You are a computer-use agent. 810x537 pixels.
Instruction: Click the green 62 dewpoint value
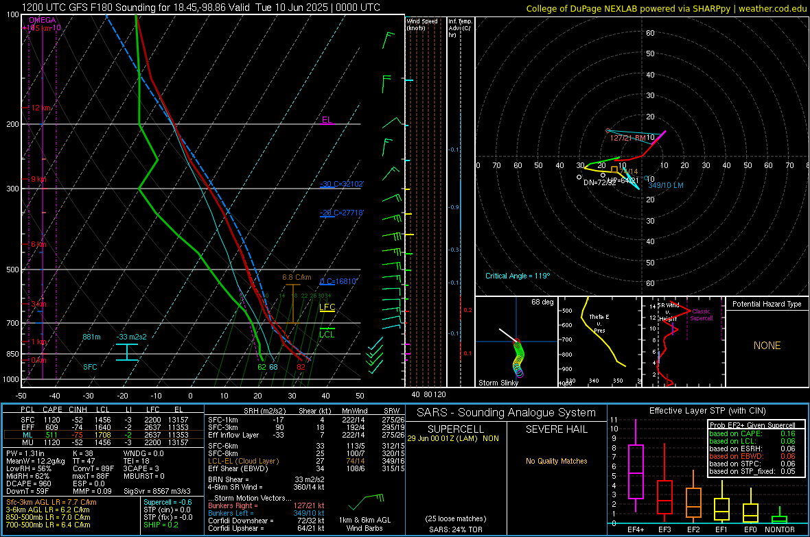click(262, 367)
